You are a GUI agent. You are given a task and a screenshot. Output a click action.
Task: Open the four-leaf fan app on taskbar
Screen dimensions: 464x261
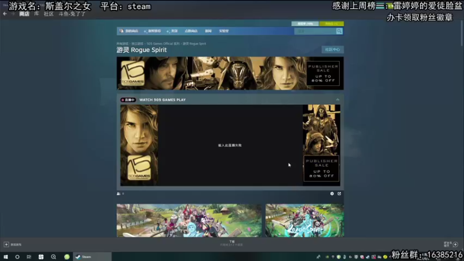point(41,257)
